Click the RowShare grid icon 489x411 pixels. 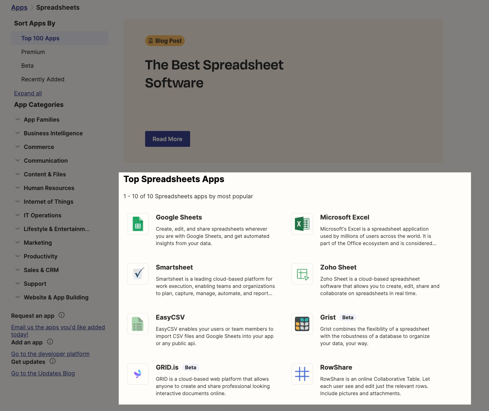pyautogui.click(x=302, y=374)
